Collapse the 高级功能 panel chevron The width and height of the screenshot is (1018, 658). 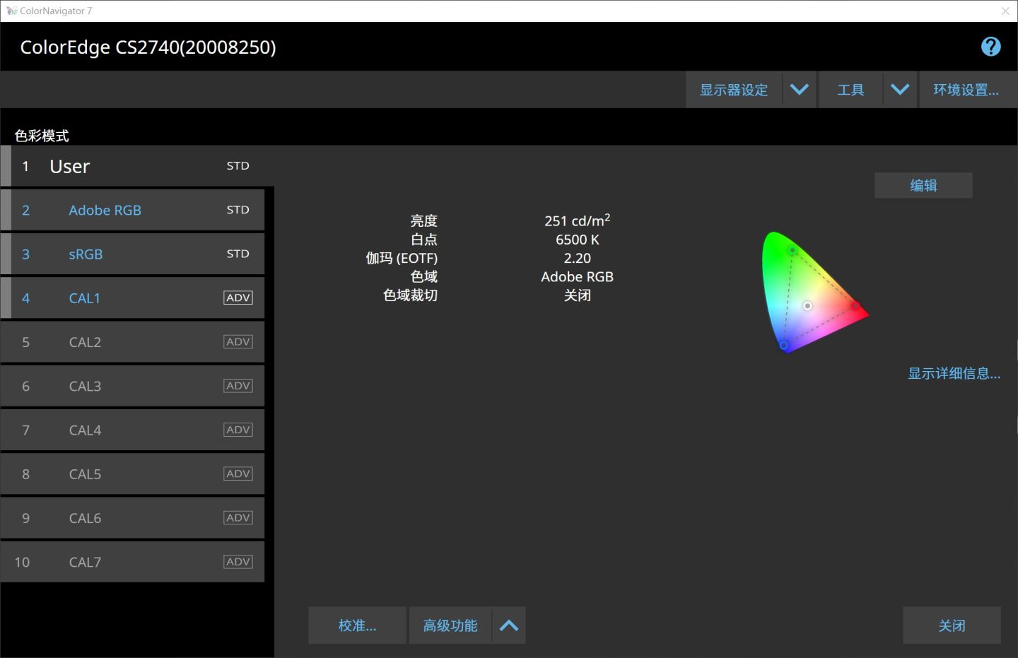[x=508, y=625]
